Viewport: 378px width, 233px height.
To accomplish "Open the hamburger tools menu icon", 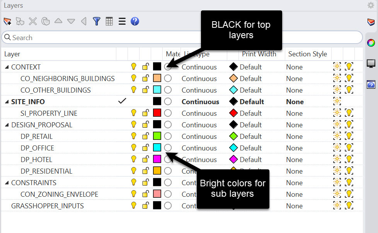I will 122,22.
